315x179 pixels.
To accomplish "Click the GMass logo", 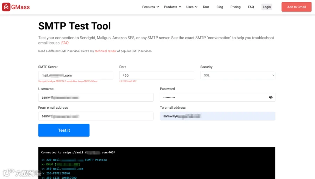I will [x=16, y=7].
